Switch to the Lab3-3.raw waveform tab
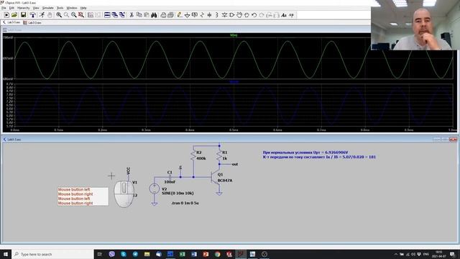 [32, 22]
